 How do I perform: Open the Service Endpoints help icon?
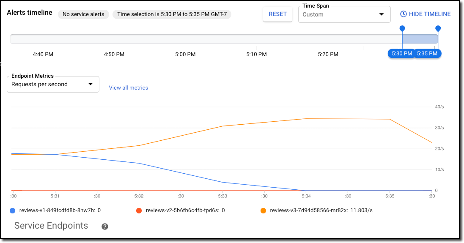[105, 227]
